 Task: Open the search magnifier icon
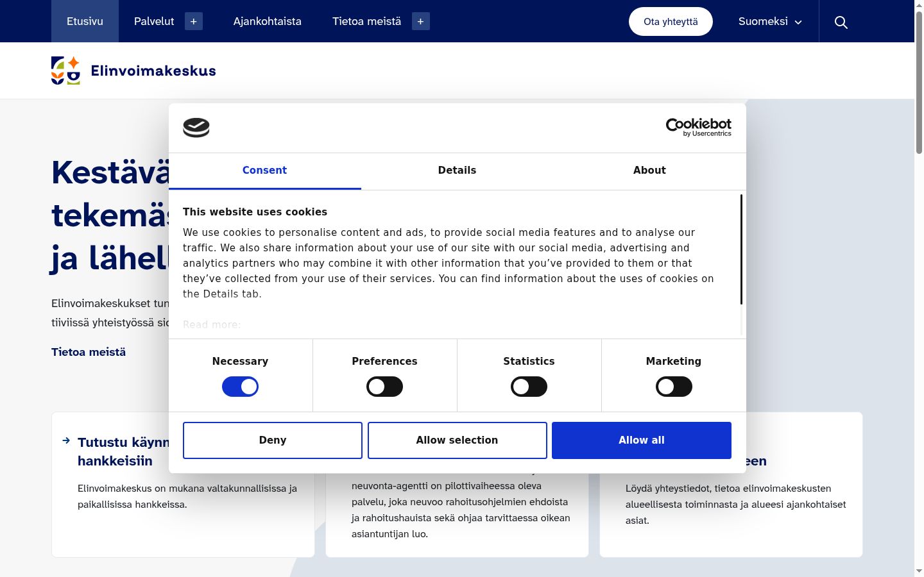pyautogui.click(x=841, y=22)
